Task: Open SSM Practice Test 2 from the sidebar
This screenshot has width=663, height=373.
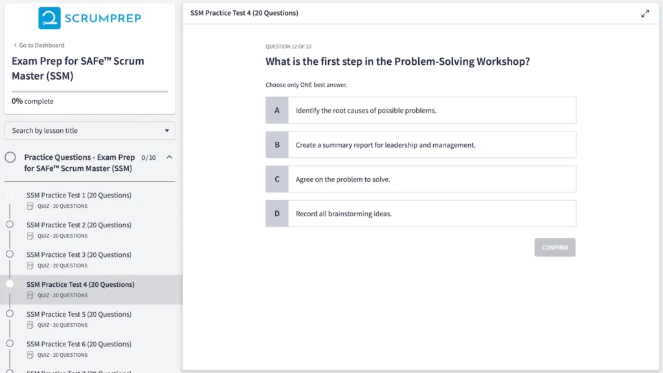Action: pyautogui.click(x=78, y=225)
